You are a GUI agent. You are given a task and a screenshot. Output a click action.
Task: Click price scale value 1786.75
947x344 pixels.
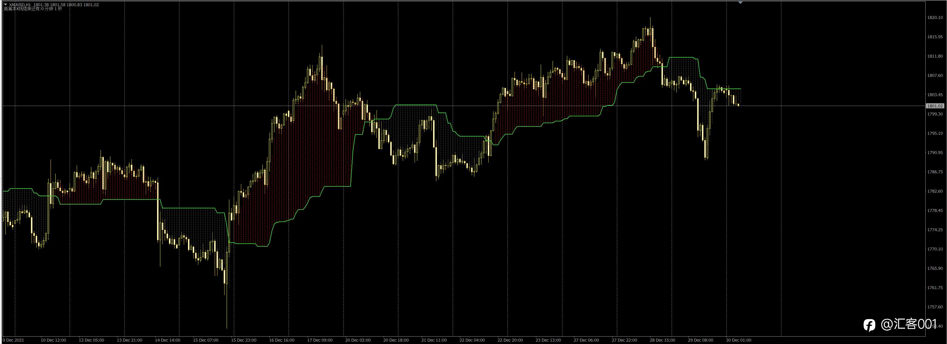click(935, 172)
